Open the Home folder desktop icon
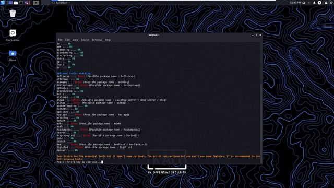334x188 pixels. coord(13,55)
